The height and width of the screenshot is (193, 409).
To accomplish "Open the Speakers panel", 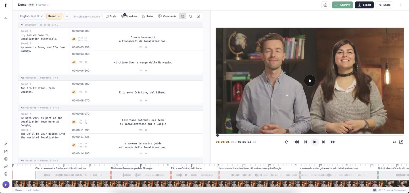I will [129, 16].
